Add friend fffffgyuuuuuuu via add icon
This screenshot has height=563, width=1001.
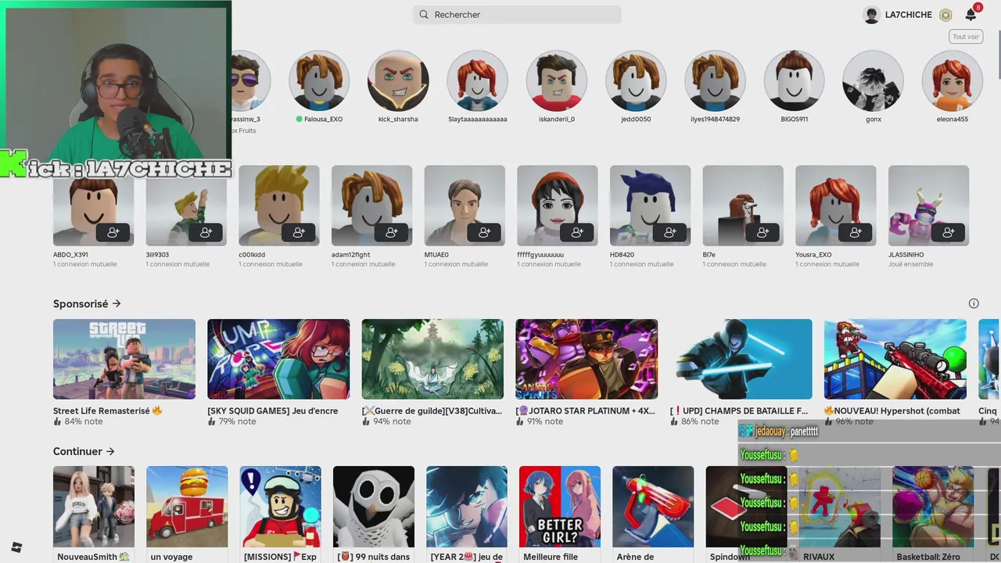coord(578,232)
